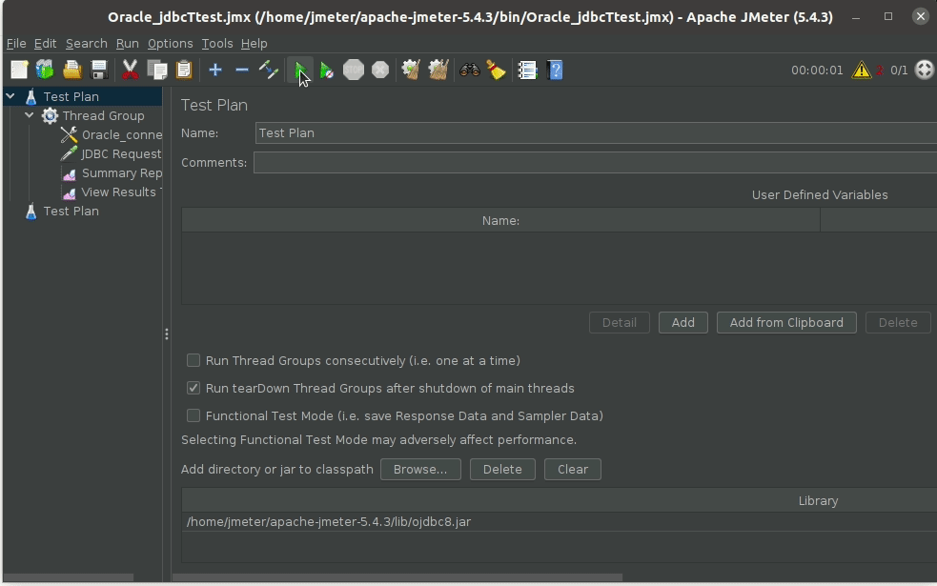Open Help with question mark icon
The width and height of the screenshot is (937, 586).
click(555, 70)
